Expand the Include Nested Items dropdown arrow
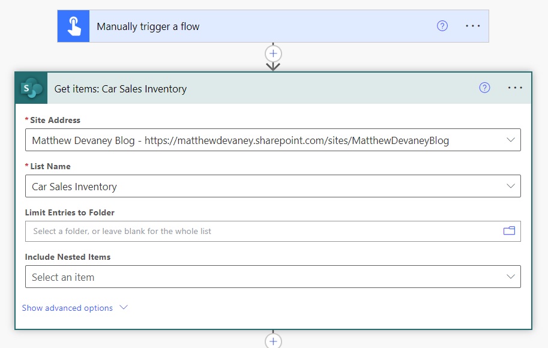The image size is (548, 348). (x=511, y=277)
